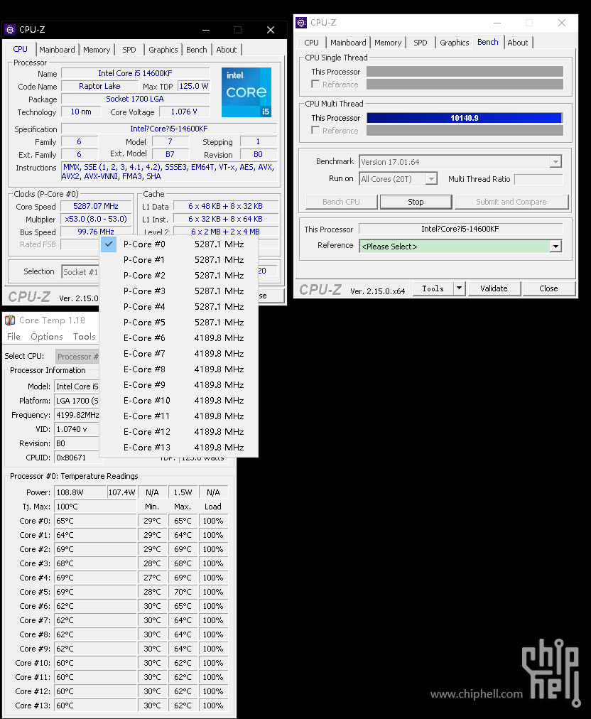Image resolution: width=591 pixels, height=719 pixels.
Task: Click Core Temp app icon in title bar
Action: pos(10,320)
